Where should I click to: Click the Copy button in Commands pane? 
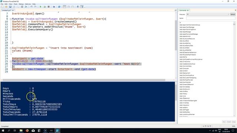point(234,122)
